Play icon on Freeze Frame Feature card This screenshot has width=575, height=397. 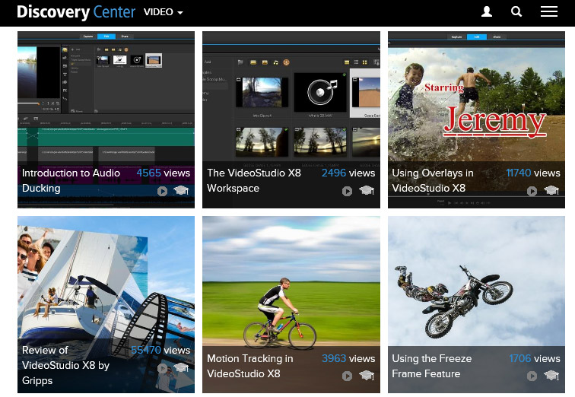(x=532, y=376)
